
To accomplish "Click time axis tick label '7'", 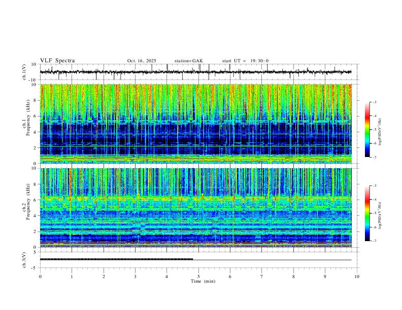I will 262,277.
